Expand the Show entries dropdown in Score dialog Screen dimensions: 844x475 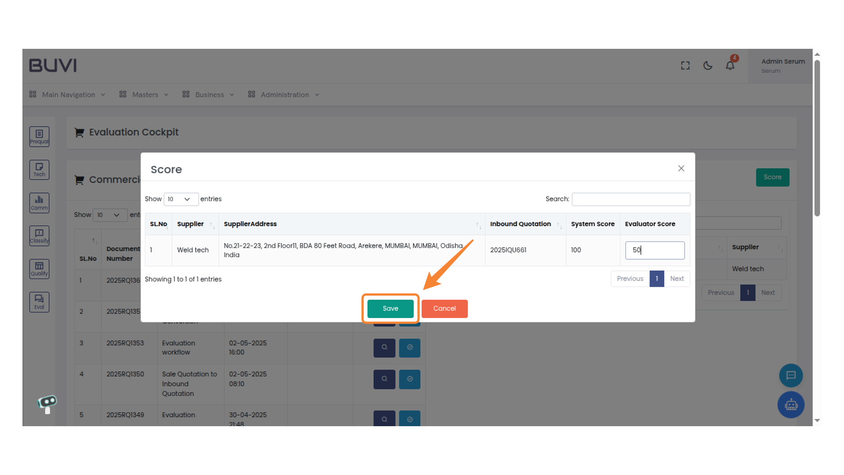[x=181, y=199]
